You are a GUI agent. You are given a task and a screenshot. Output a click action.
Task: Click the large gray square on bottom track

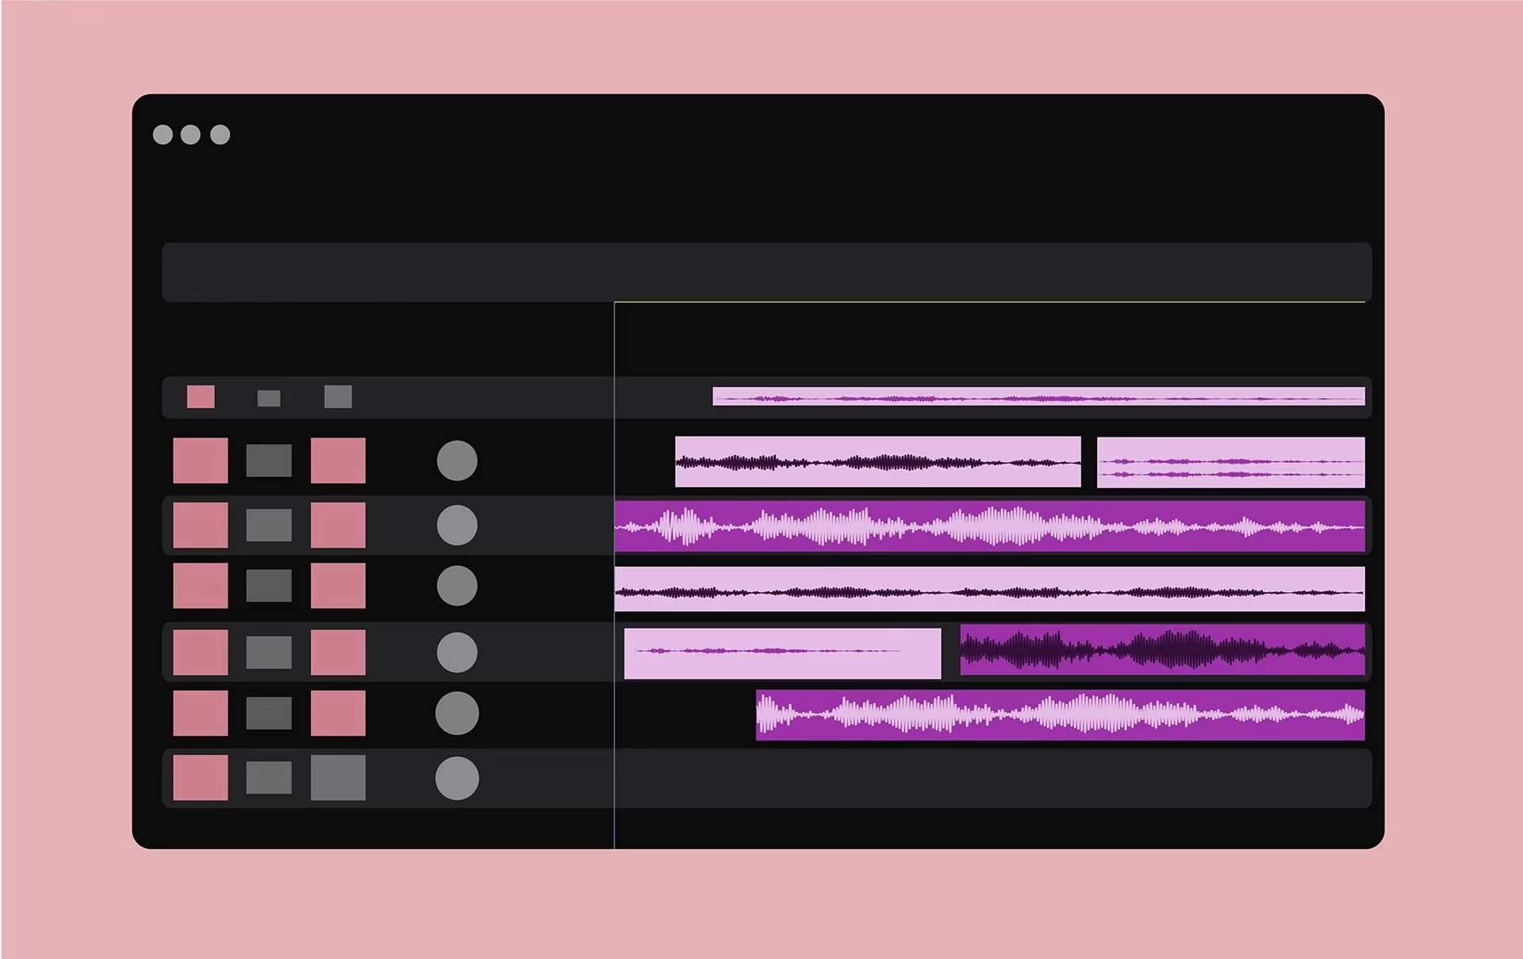338,778
